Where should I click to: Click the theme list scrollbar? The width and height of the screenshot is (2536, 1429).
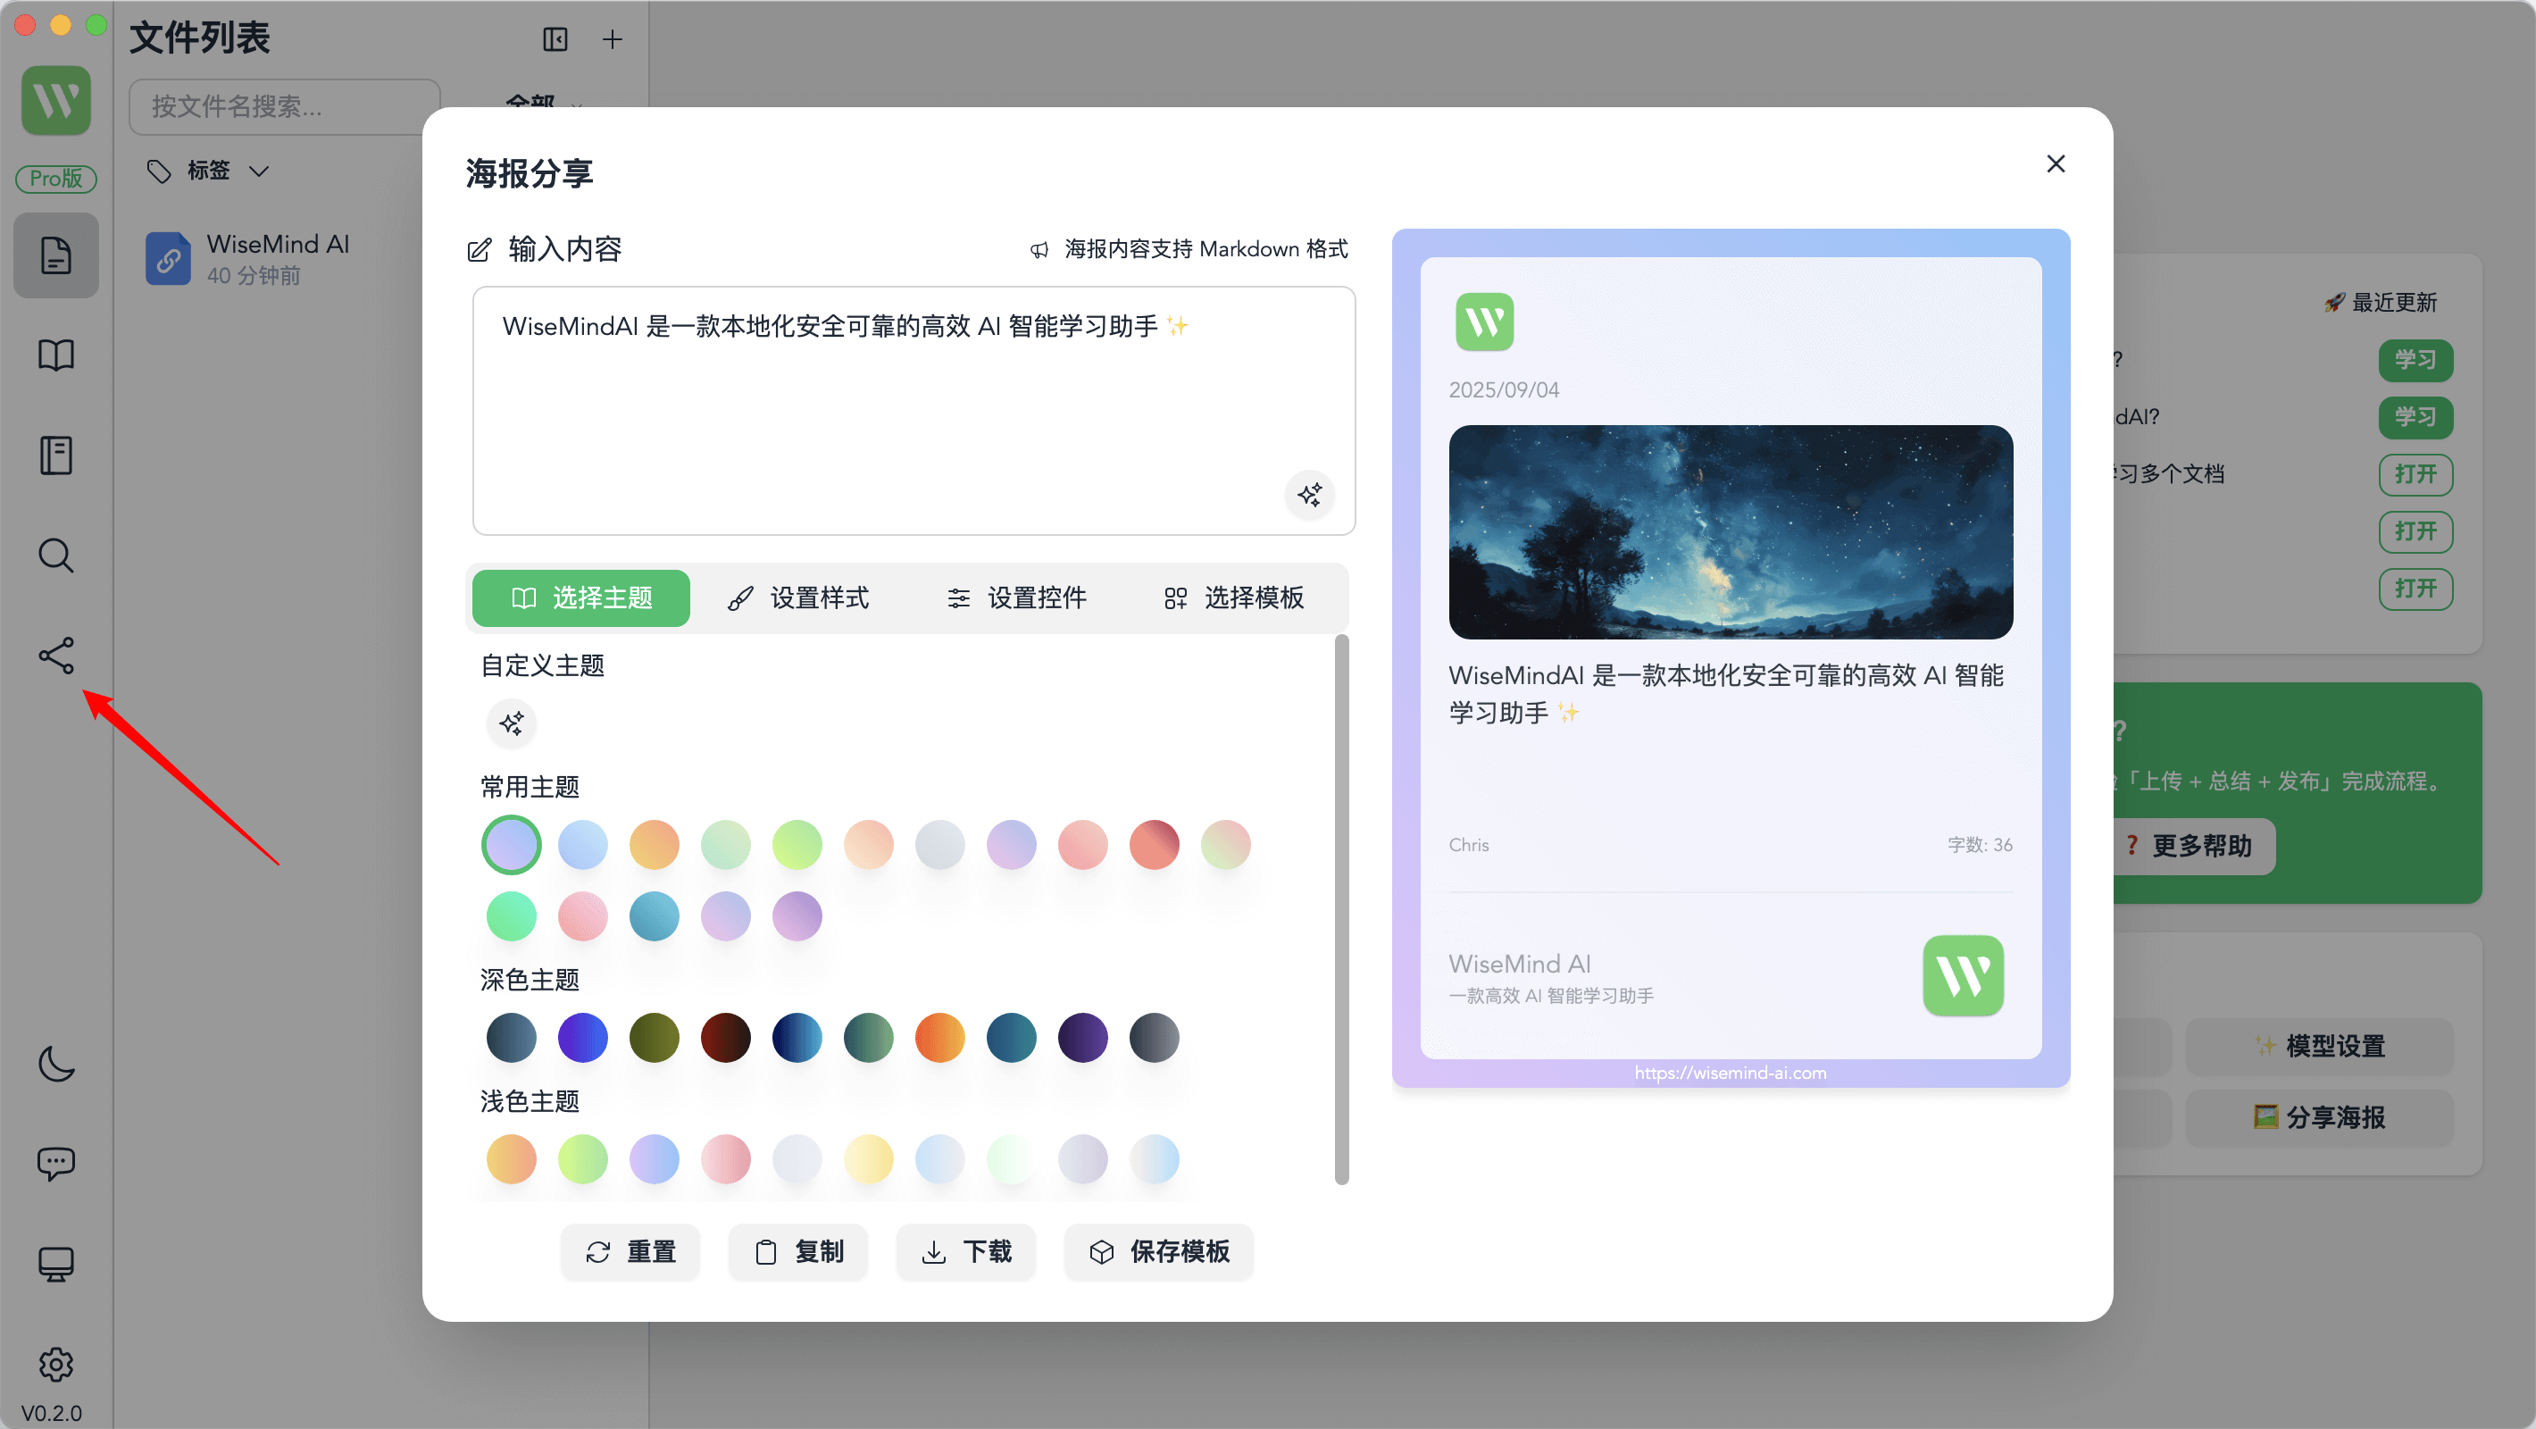(1341, 909)
